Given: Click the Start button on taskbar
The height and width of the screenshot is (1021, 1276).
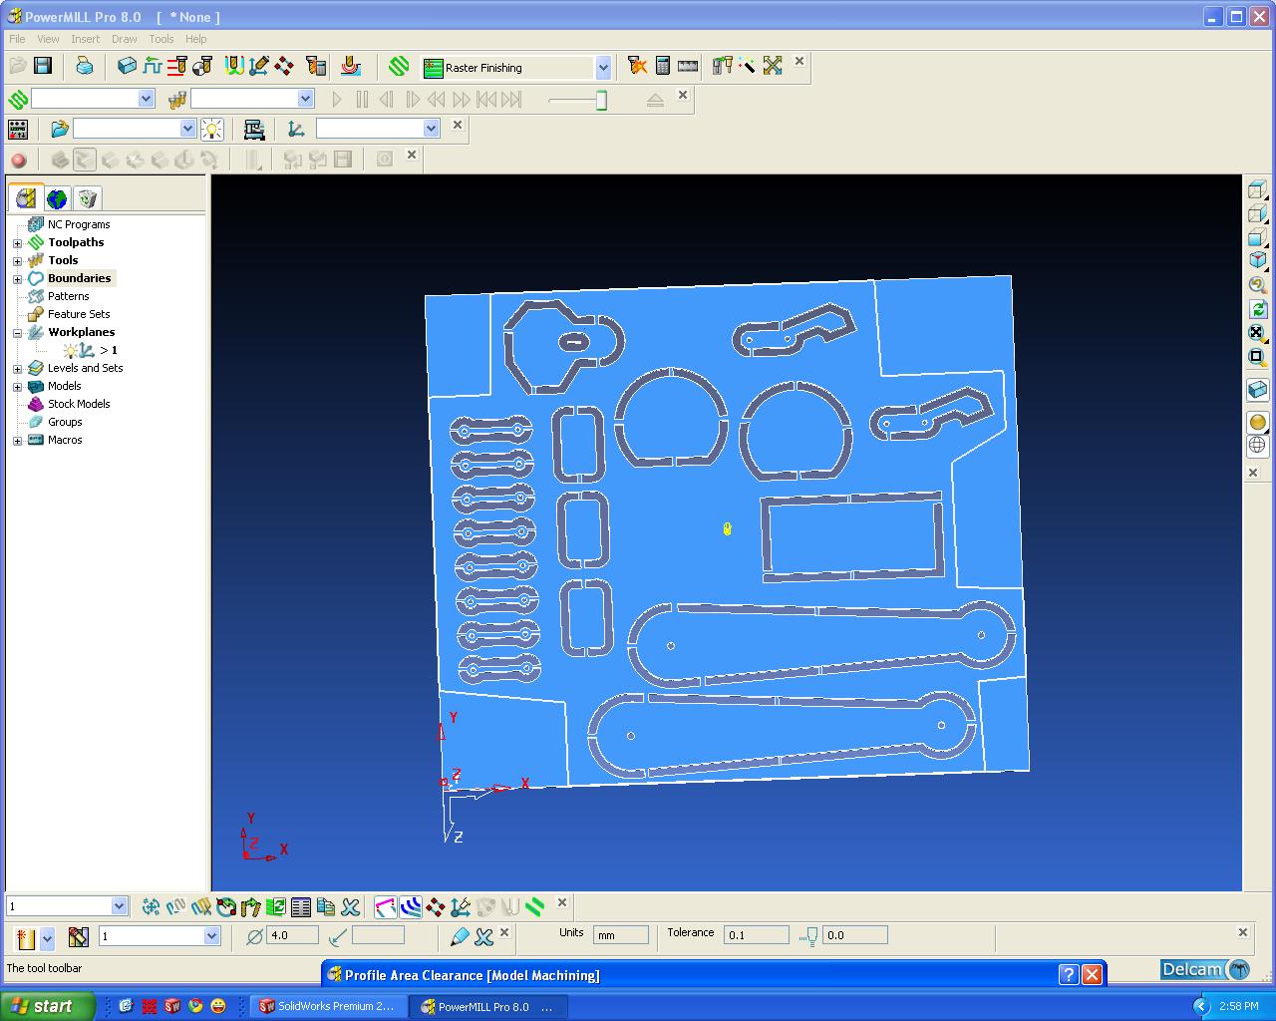Looking at the screenshot, I should pyautogui.click(x=47, y=1006).
